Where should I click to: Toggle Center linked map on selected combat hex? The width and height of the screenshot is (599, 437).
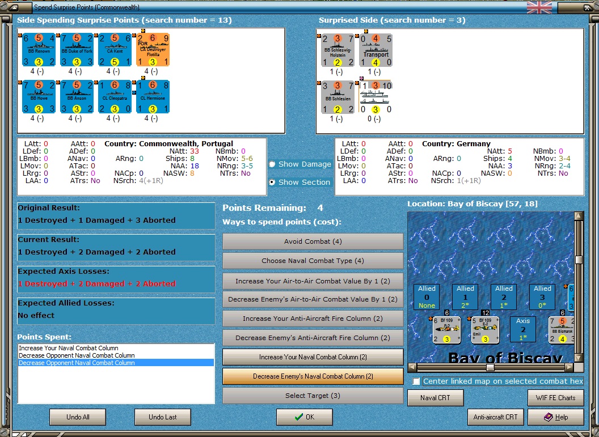click(416, 381)
